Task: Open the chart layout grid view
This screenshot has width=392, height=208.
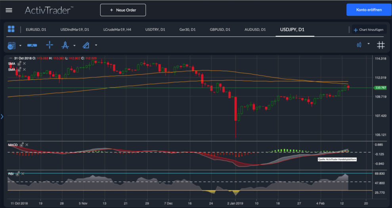Action: [11, 29]
